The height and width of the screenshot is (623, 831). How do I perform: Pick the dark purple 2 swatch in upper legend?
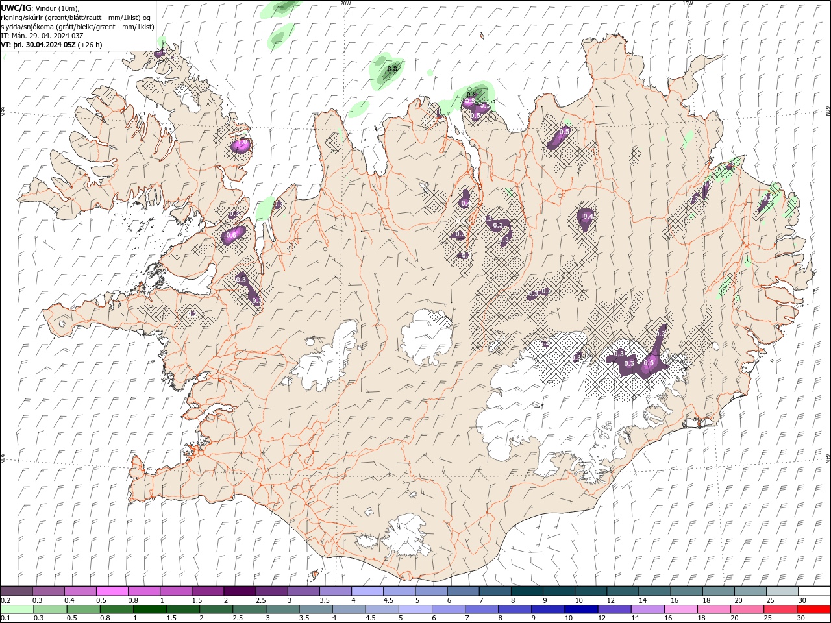[x=240, y=591]
